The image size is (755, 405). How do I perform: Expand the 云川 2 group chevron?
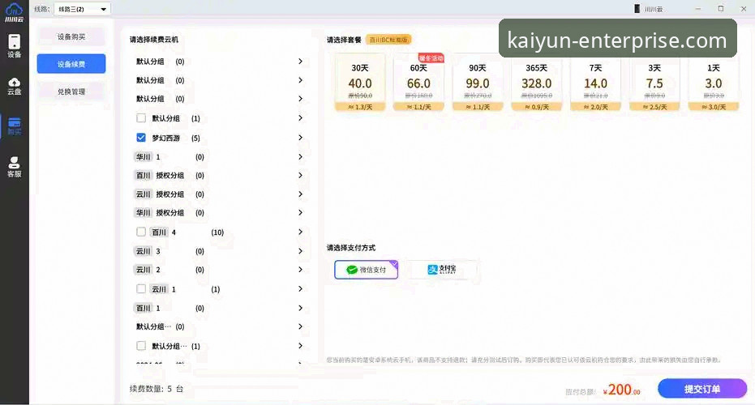[300, 270]
